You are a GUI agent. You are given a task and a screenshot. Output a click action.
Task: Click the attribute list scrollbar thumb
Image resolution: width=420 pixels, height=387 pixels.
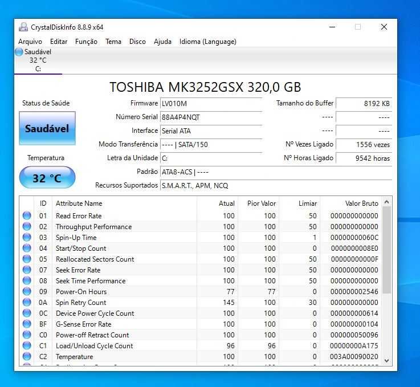click(386, 250)
